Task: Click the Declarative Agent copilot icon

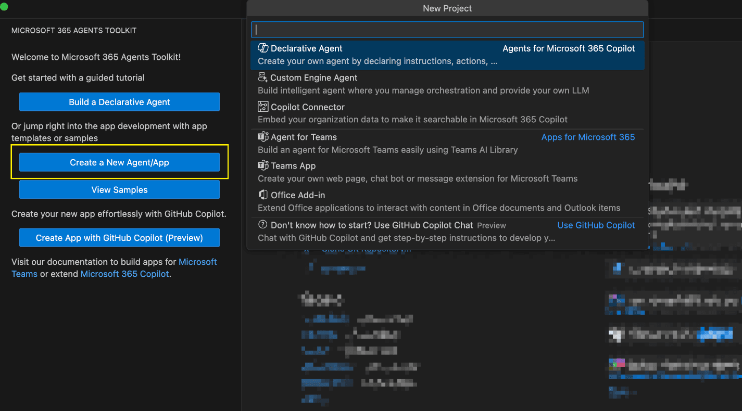Action: pos(263,48)
